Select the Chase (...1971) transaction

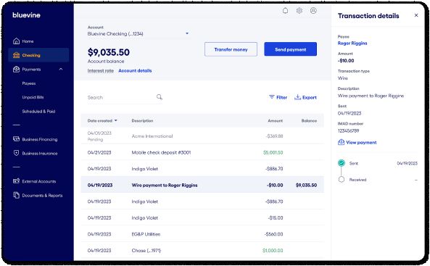[202, 250]
